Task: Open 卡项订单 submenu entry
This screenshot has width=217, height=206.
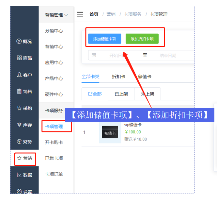Action: coord(54,174)
